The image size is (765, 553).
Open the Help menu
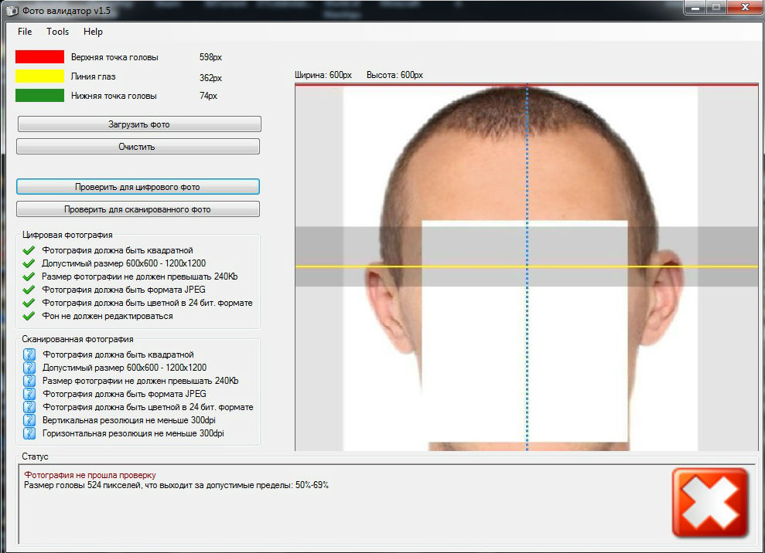pyautogui.click(x=93, y=32)
